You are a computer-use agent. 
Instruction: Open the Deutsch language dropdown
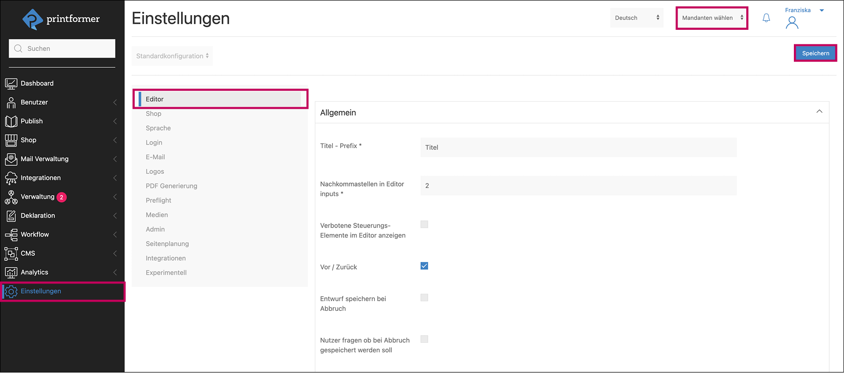pos(636,18)
